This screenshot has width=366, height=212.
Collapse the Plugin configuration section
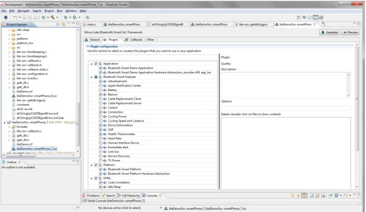pyautogui.click(x=88, y=47)
